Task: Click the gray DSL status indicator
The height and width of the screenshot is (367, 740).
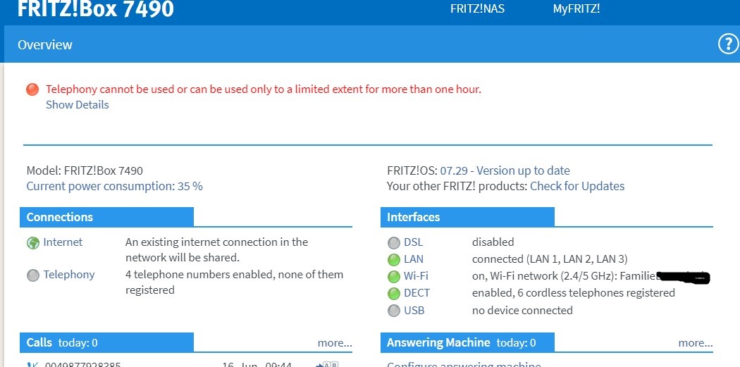Action: 393,243
